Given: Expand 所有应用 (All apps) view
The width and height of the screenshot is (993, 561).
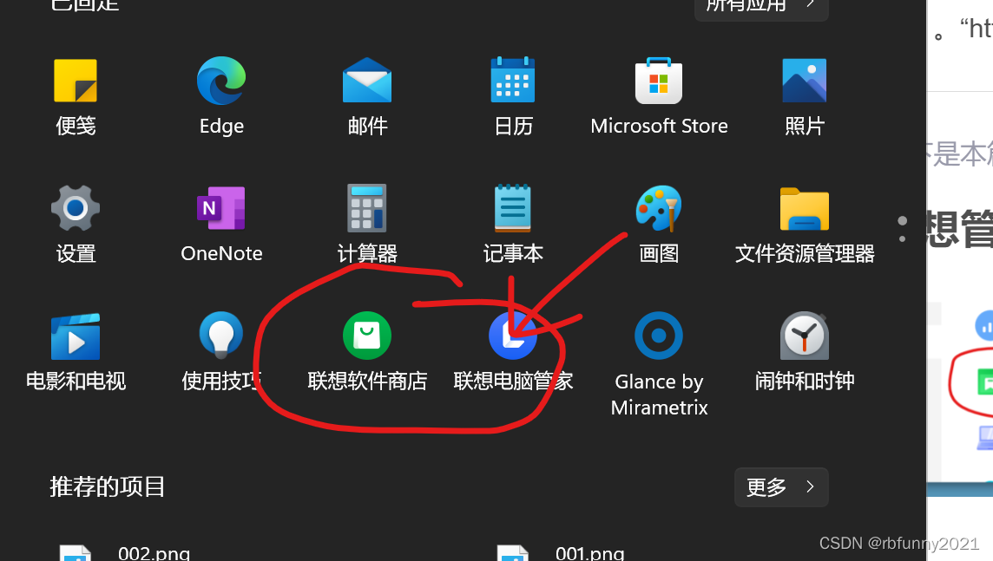Looking at the screenshot, I should click(761, 7).
